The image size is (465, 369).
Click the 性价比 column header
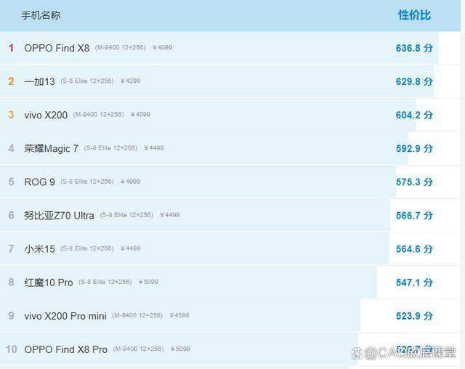pos(414,15)
